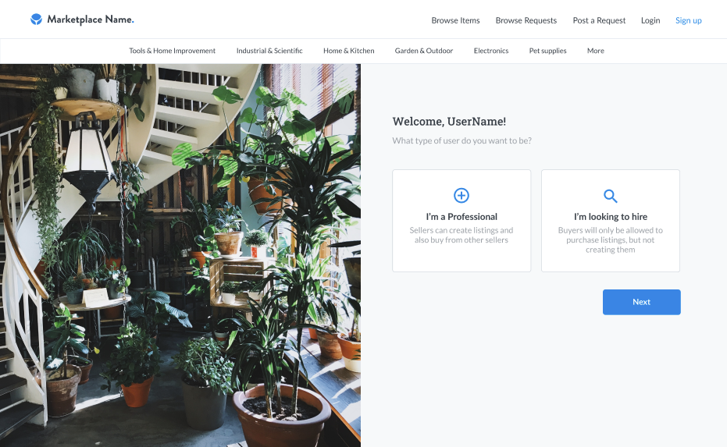Open Browse Requests page

[526, 20]
